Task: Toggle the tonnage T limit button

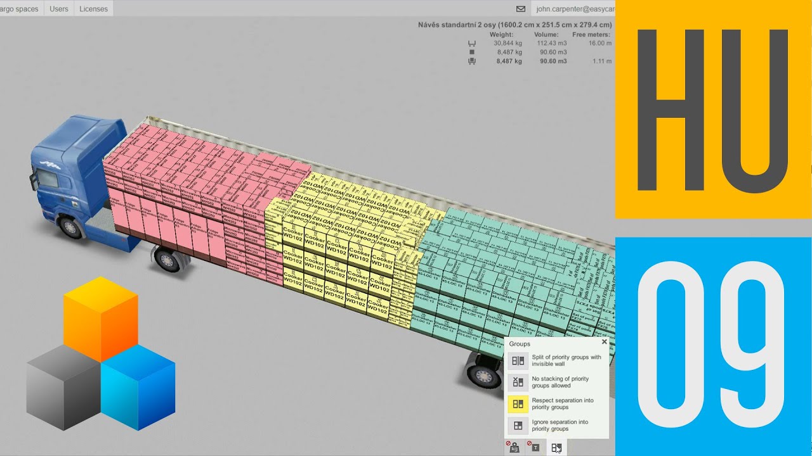Action: coord(535,447)
